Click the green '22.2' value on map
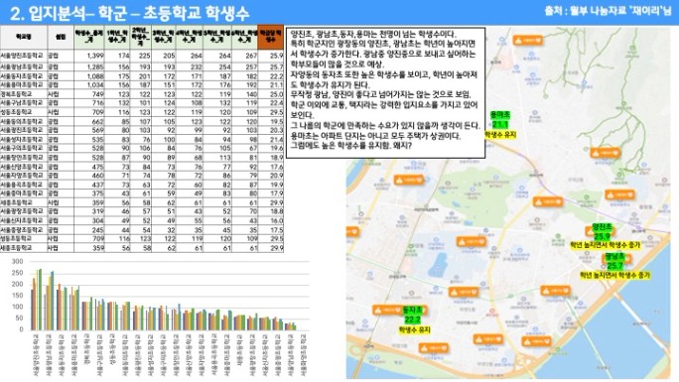This screenshot has width=679, height=382. pyautogui.click(x=412, y=319)
